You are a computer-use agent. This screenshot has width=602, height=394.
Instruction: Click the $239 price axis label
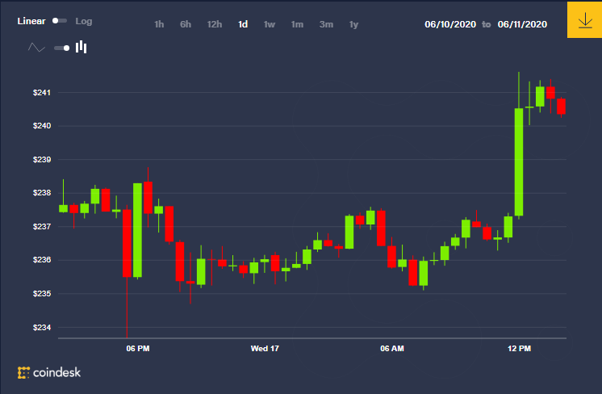click(x=42, y=159)
